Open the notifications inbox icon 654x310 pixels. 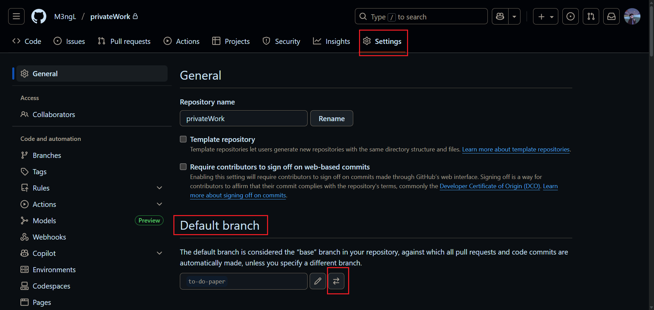pos(611,16)
